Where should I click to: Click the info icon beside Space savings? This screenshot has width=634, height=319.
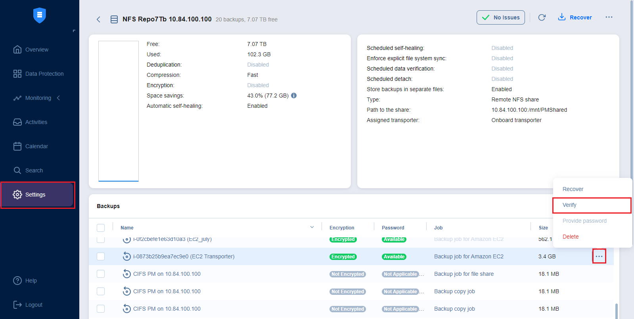(294, 96)
